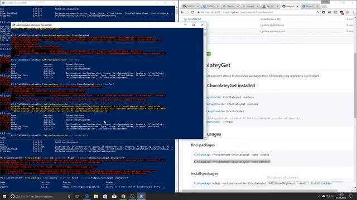Open the taskbar clock and date
Screen dimensions: 357x200
tap(341, 196)
